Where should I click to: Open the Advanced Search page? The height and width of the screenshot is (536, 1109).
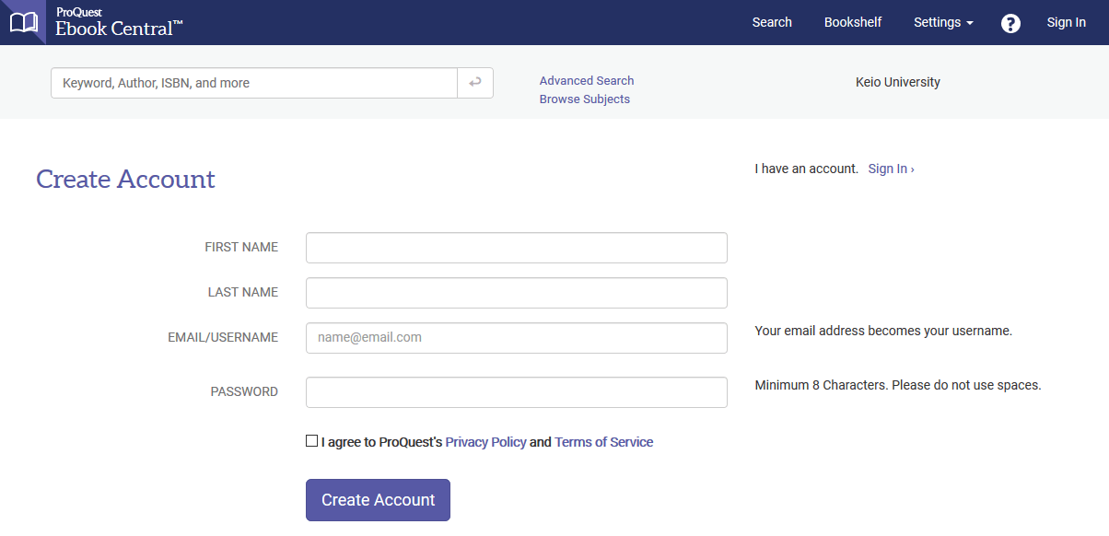coord(586,80)
